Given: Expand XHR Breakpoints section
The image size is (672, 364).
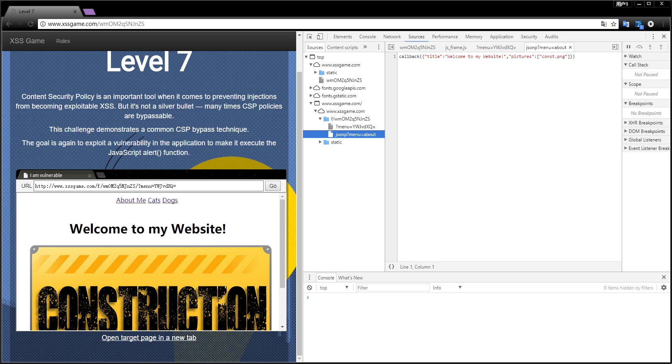Looking at the screenshot, I should tap(645, 123).
